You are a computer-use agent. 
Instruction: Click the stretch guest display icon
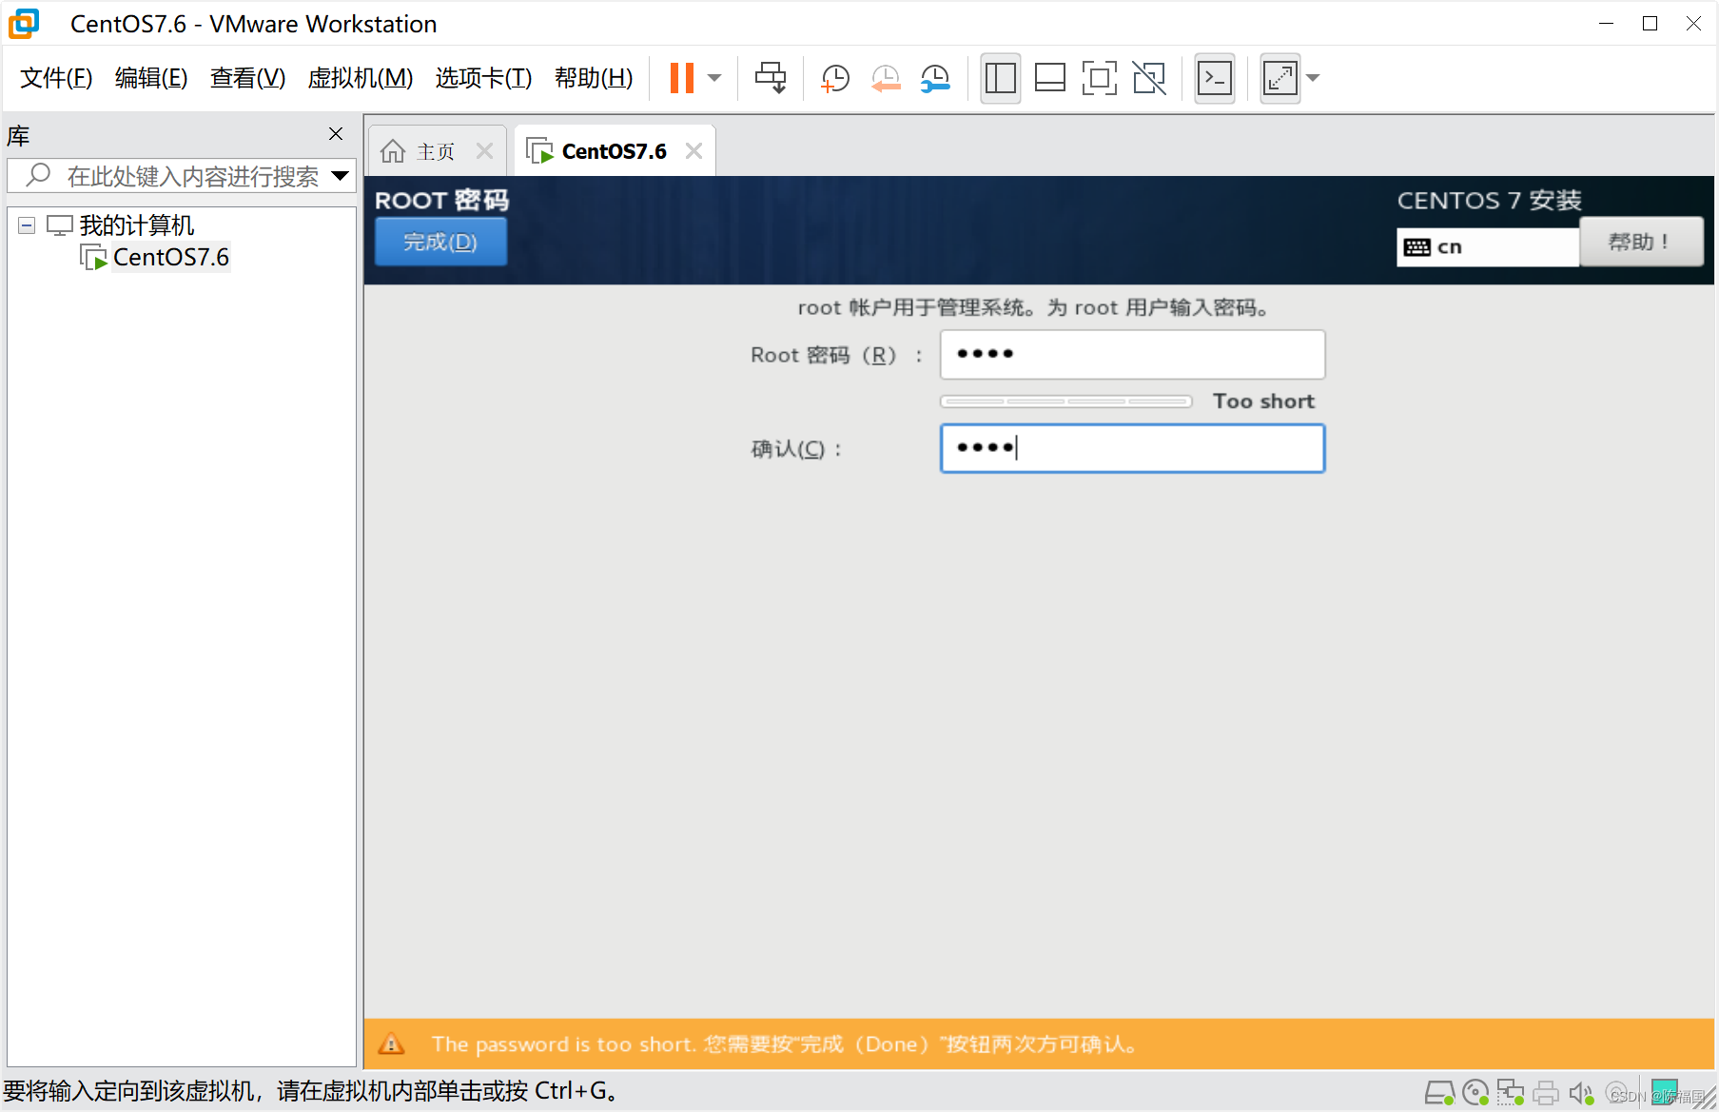click(1280, 78)
